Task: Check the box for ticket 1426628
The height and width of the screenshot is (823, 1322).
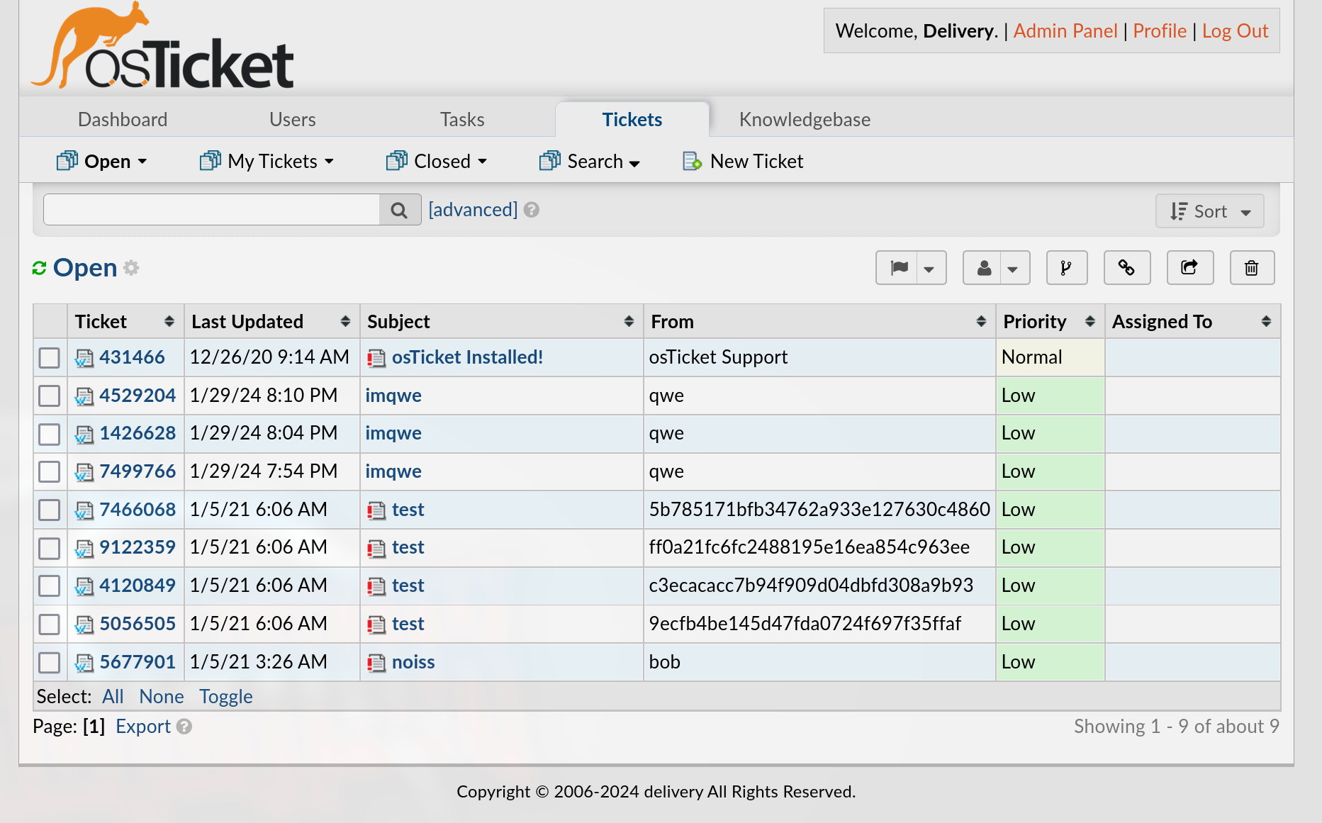Action: (50, 434)
